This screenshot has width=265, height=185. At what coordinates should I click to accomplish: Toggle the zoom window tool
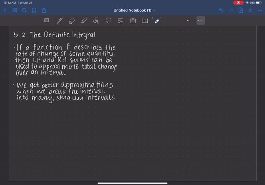pos(46,21)
